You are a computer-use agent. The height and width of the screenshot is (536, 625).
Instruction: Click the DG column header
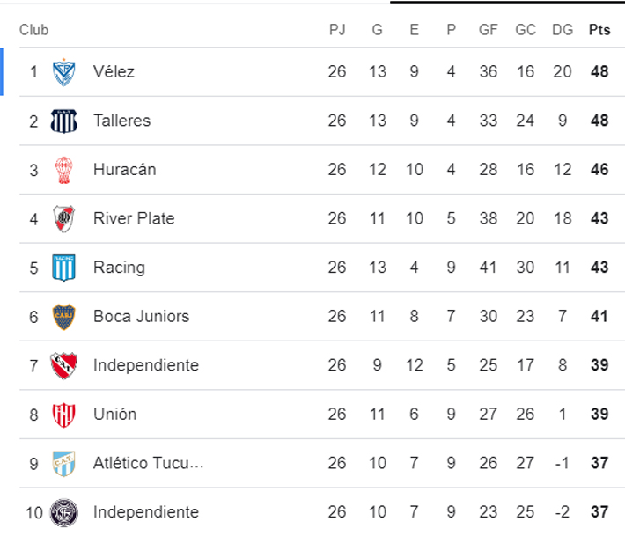562,30
